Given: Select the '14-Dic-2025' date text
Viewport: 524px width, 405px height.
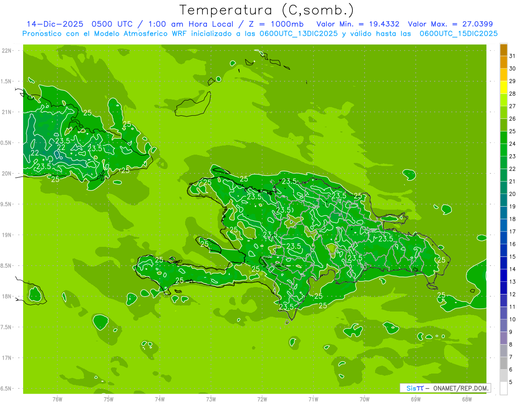Looking at the screenshot, I should tap(55, 24).
